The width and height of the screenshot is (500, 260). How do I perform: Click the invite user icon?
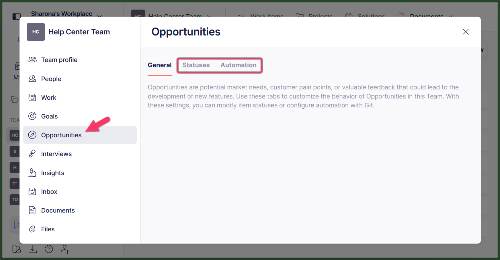pos(65,249)
